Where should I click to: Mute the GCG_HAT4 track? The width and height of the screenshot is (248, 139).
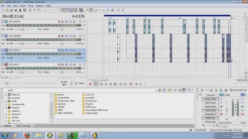[80, 64]
